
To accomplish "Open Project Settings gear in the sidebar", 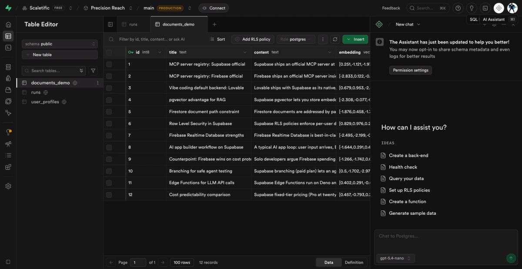I will point(8,186).
